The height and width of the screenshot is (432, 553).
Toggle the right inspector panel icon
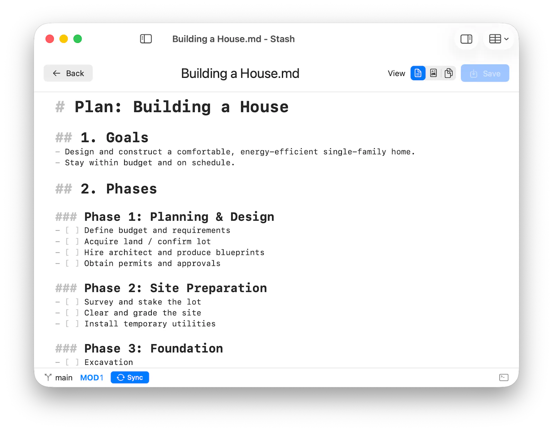[x=466, y=39]
